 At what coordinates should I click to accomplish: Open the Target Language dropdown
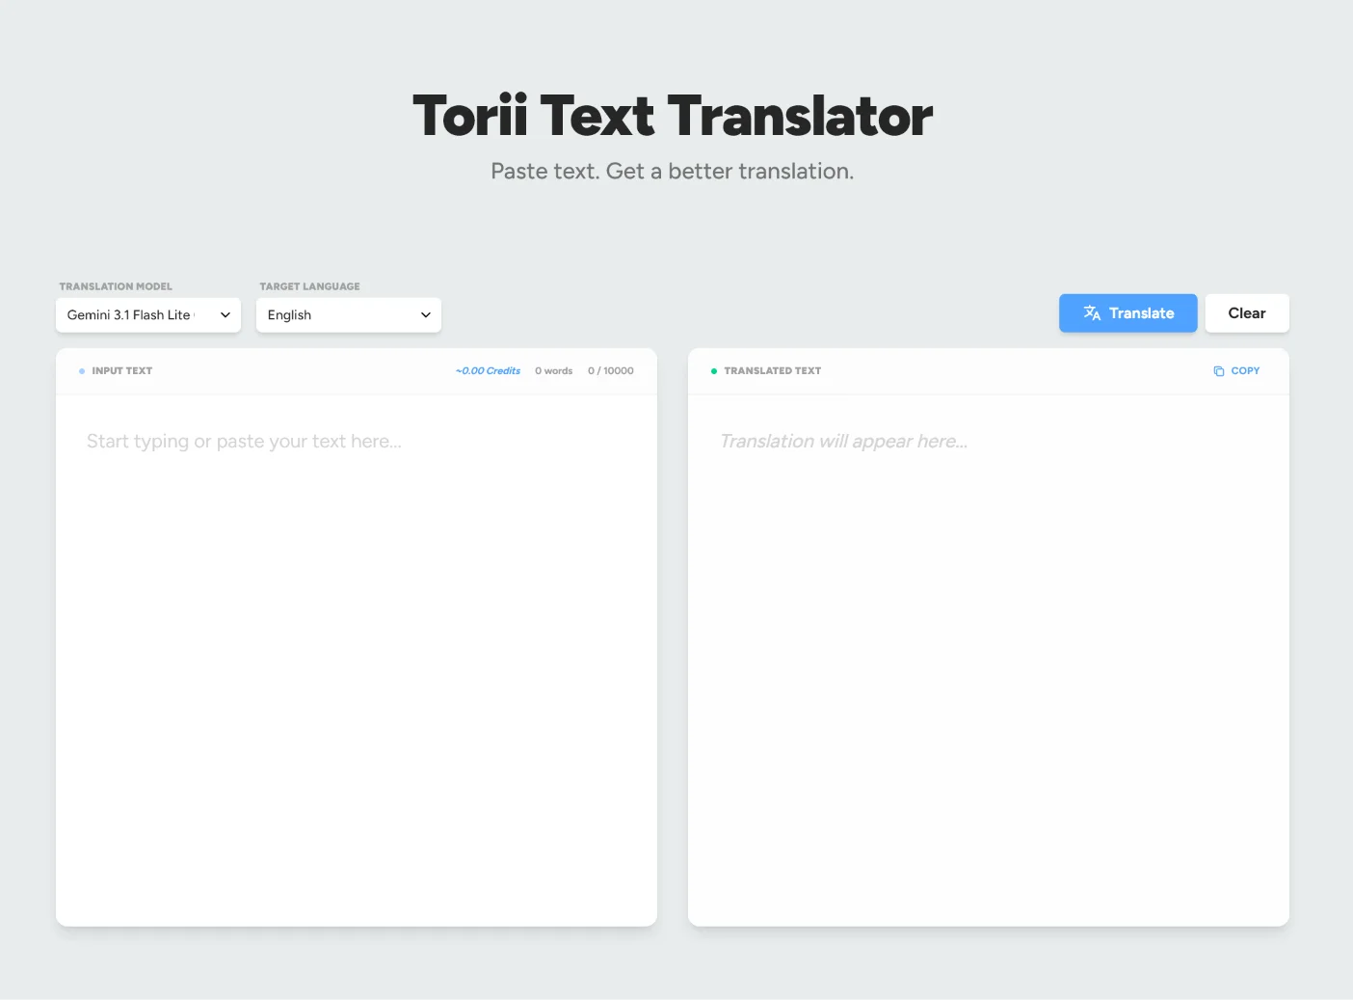[x=349, y=315]
